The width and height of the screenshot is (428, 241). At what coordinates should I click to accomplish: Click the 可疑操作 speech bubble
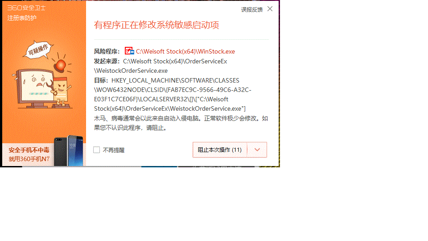coord(38,50)
